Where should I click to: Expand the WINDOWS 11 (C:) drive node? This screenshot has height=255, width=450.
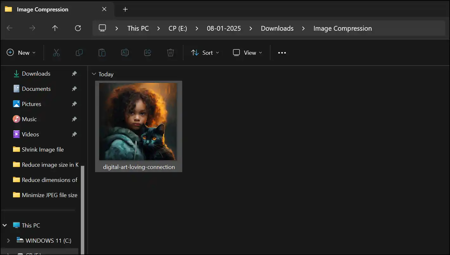pyautogui.click(x=9, y=240)
